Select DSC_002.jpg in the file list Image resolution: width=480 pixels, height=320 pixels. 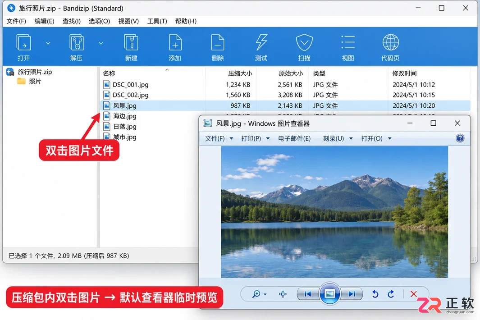[x=130, y=95]
